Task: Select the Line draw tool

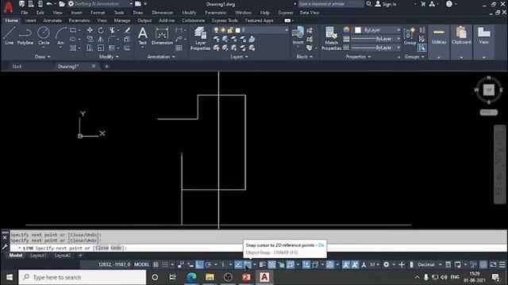Action: (9, 36)
